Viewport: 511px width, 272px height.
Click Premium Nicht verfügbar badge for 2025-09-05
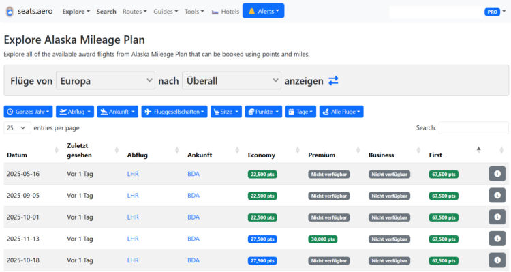coord(329,196)
